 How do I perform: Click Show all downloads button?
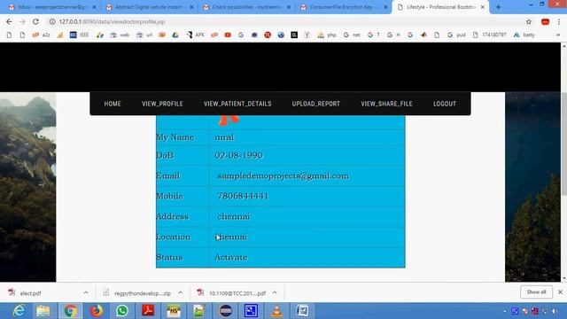[x=536, y=292]
